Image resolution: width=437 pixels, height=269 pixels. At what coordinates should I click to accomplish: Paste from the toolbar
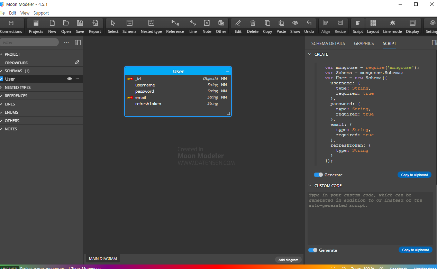click(x=281, y=27)
